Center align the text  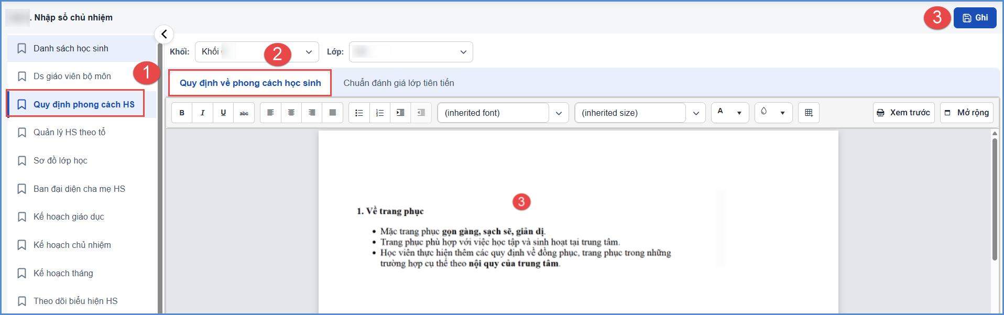pos(291,113)
